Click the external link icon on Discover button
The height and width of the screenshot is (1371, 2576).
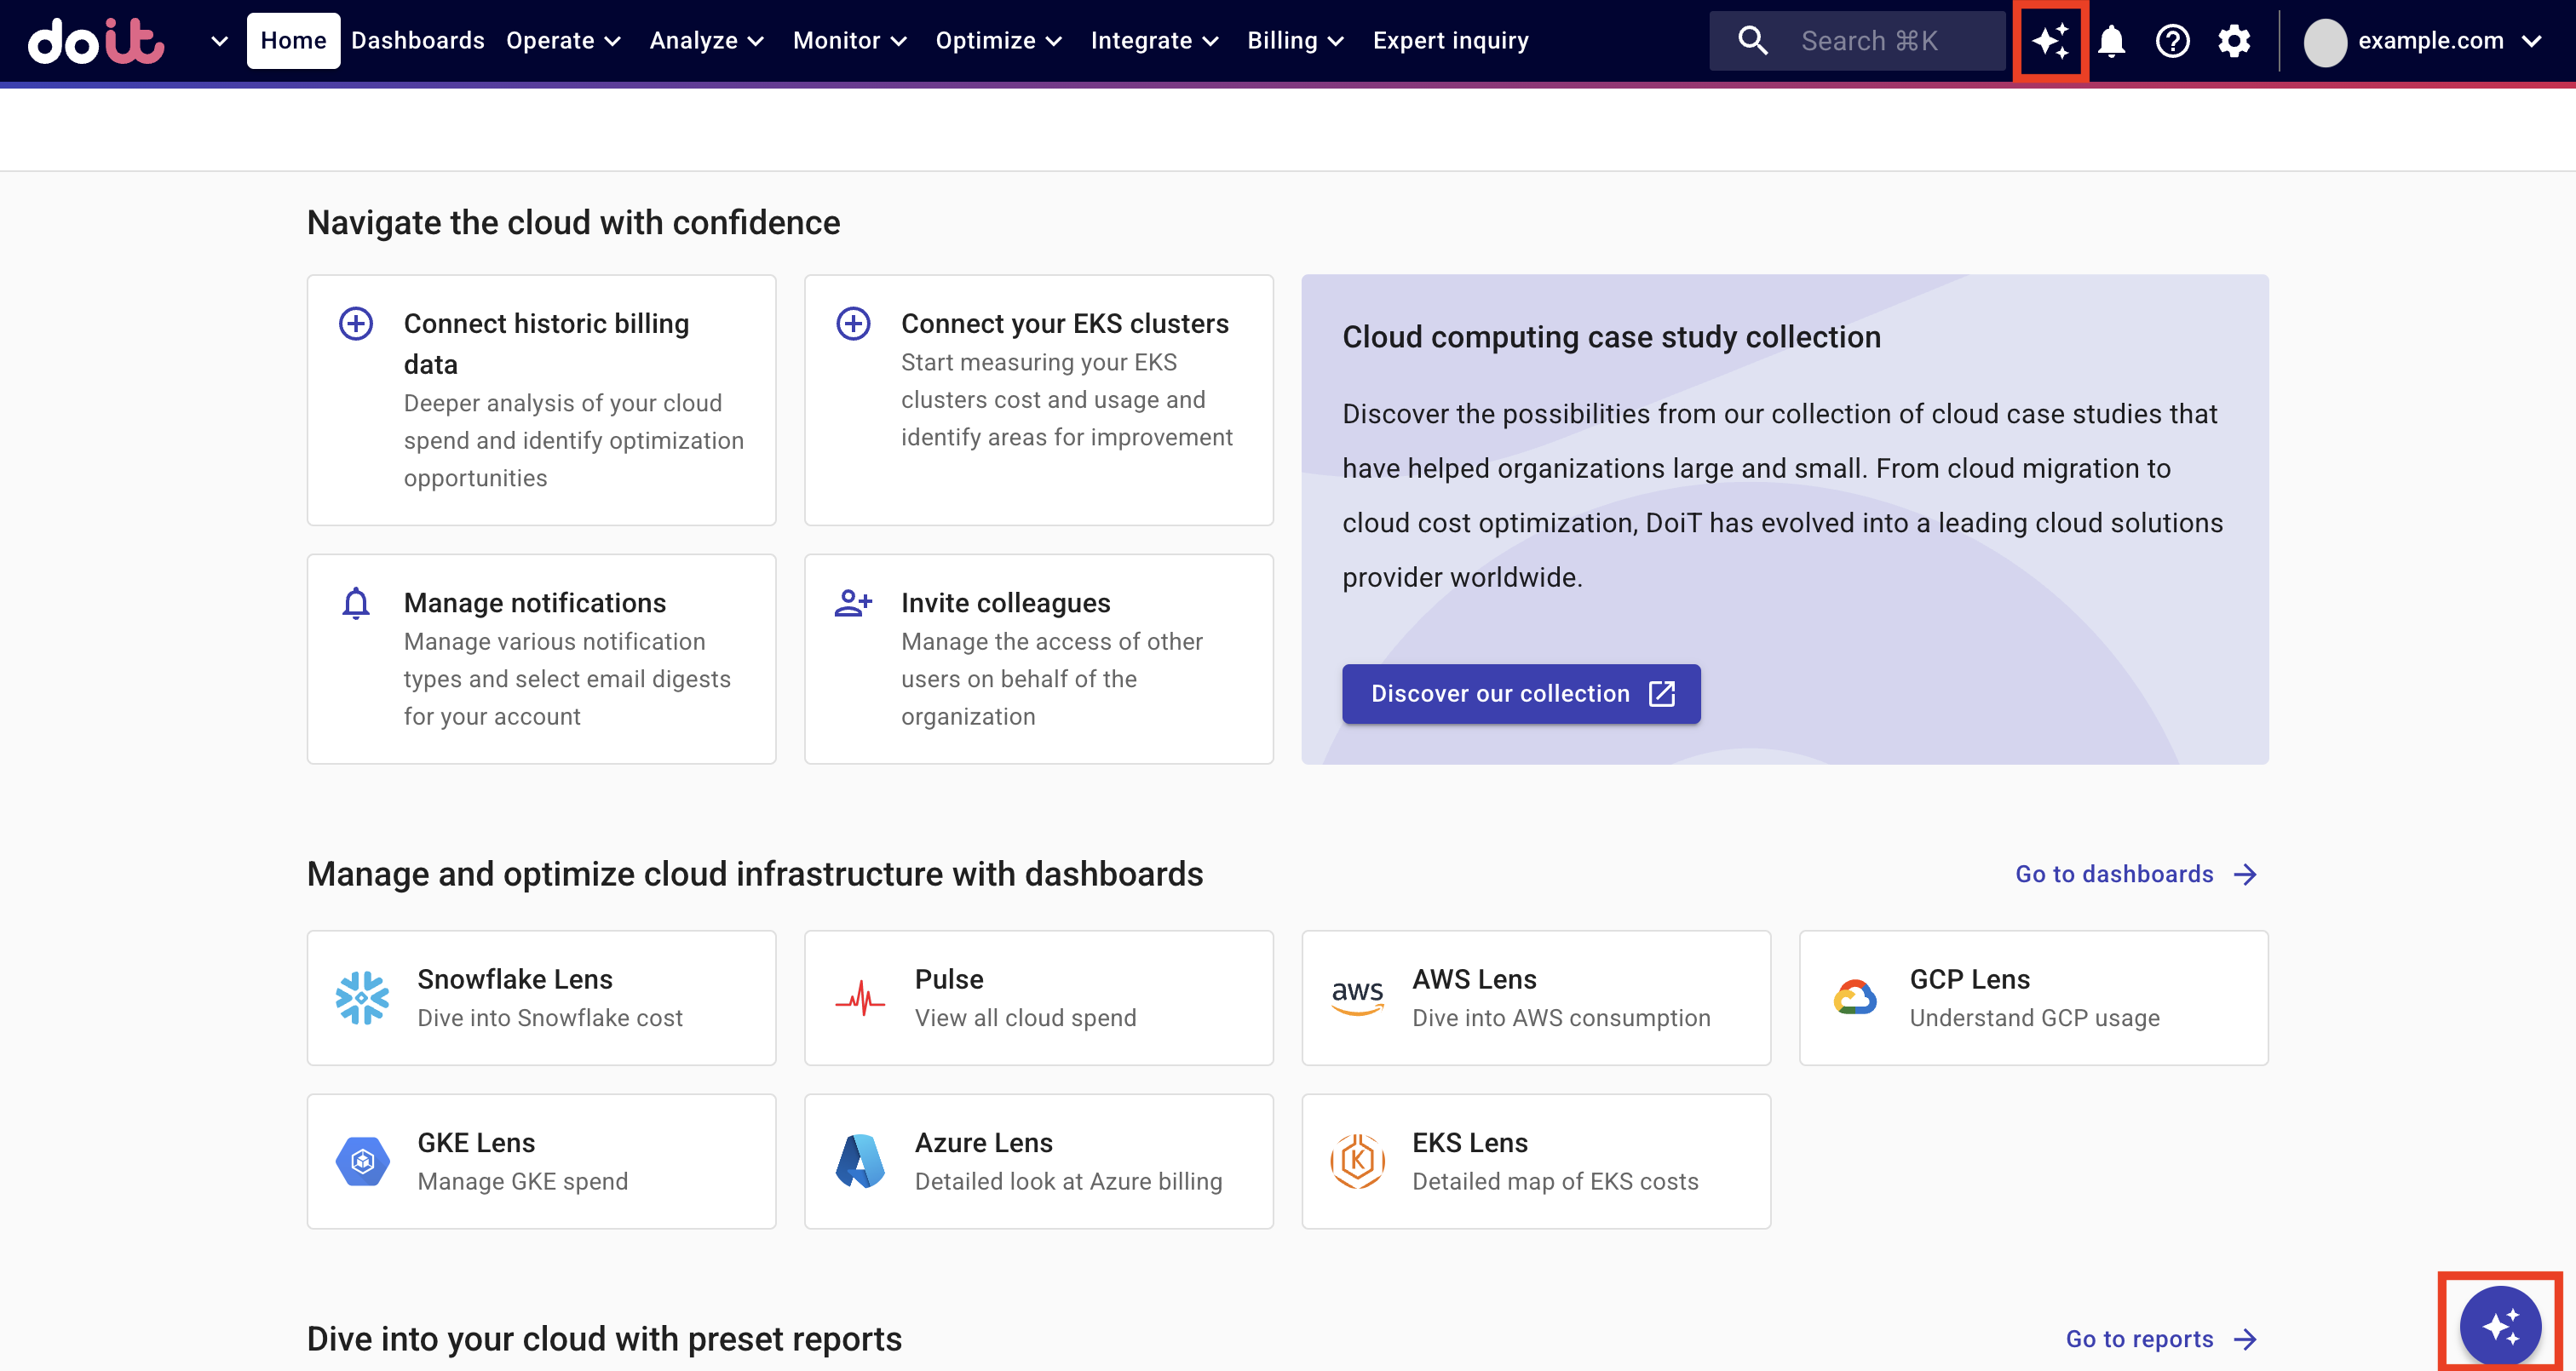(1661, 694)
